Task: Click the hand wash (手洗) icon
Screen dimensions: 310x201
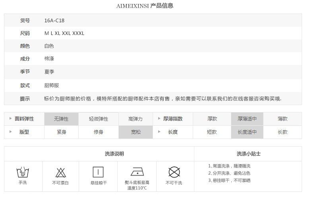Action: (23, 172)
